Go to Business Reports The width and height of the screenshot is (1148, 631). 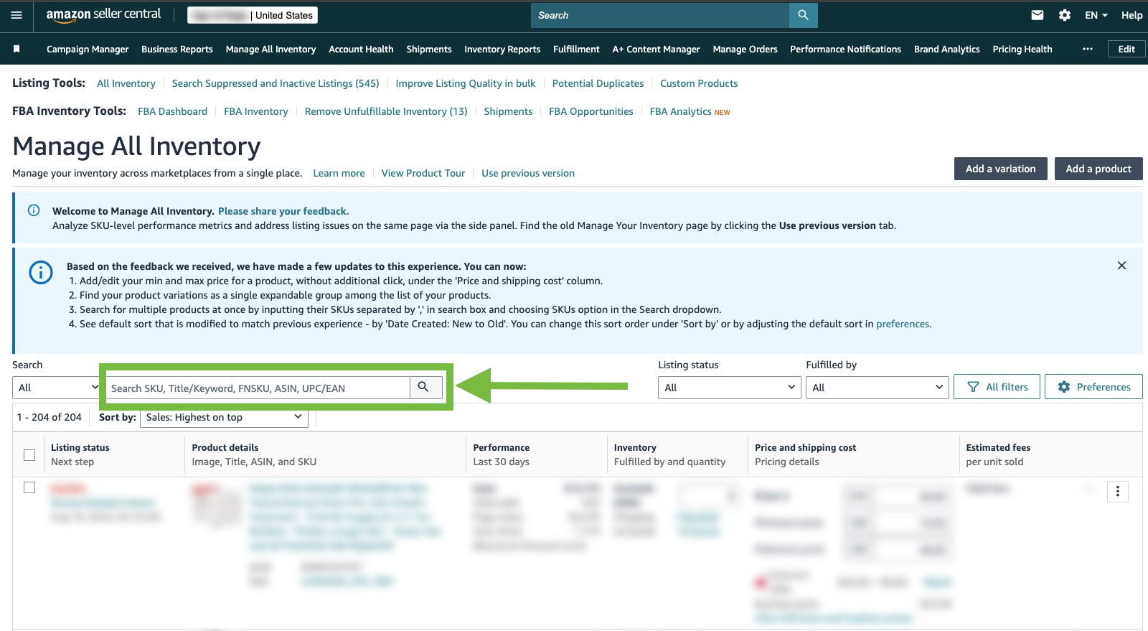[177, 49]
